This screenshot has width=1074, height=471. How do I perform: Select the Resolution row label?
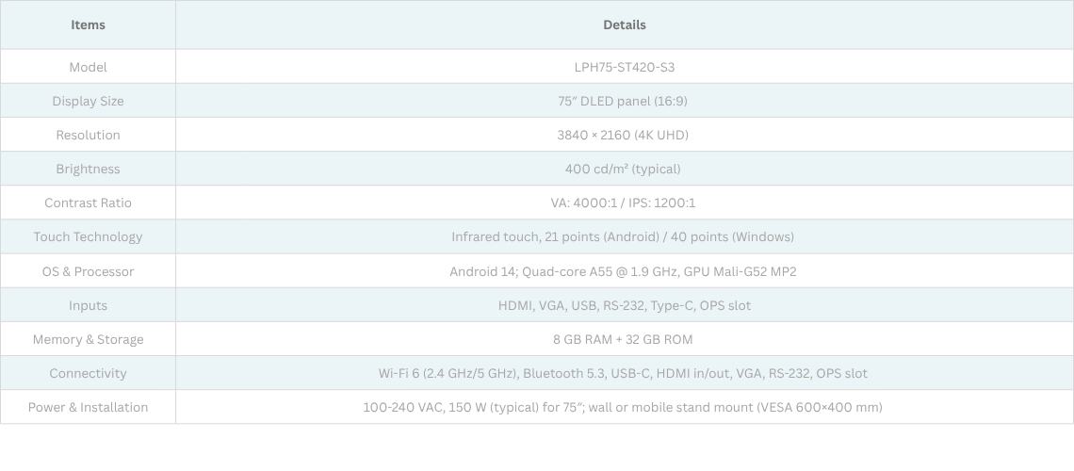pyautogui.click(x=88, y=135)
